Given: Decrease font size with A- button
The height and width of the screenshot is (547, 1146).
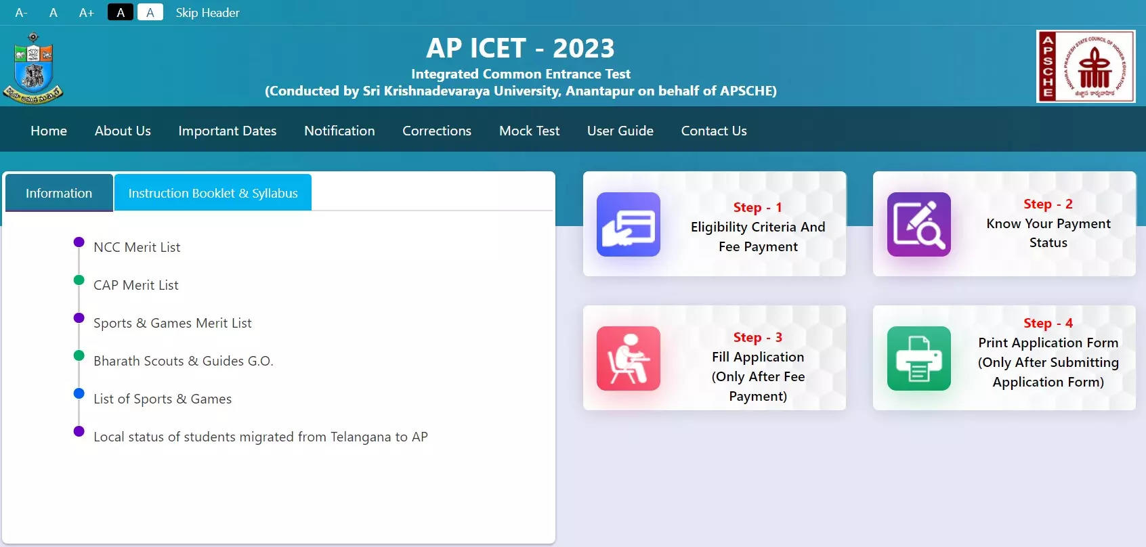Looking at the screenshot, I should click(21, 13).
